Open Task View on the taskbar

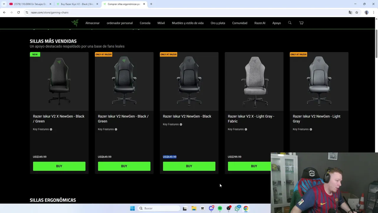tap(185, 208)
